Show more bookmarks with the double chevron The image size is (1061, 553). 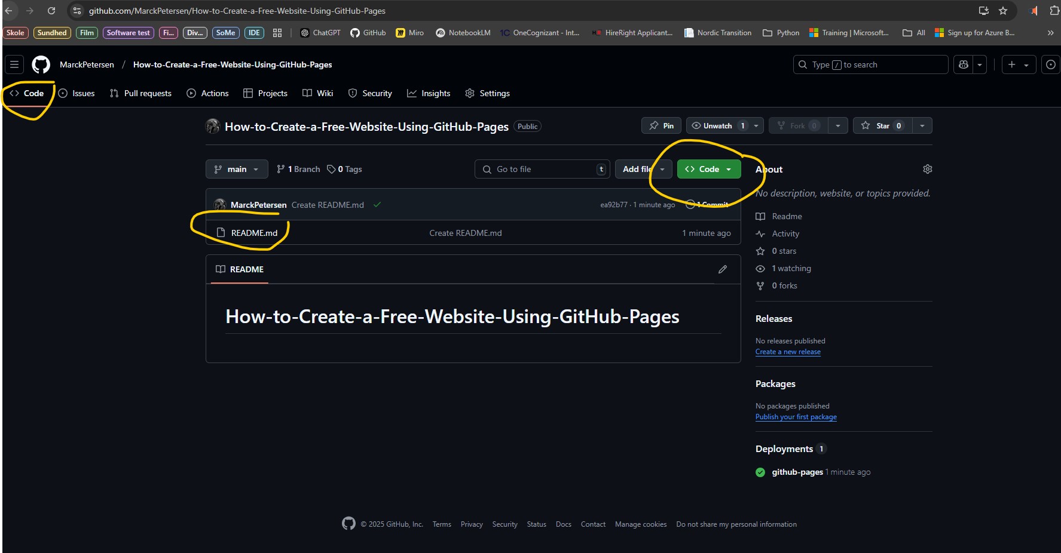1050,33
